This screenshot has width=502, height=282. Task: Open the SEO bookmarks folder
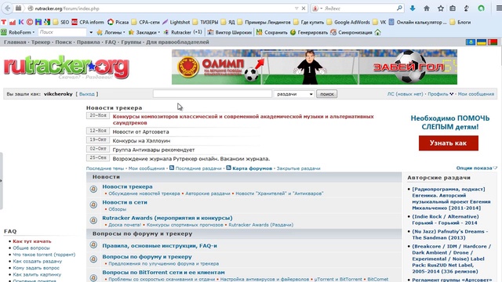point(61,22)
